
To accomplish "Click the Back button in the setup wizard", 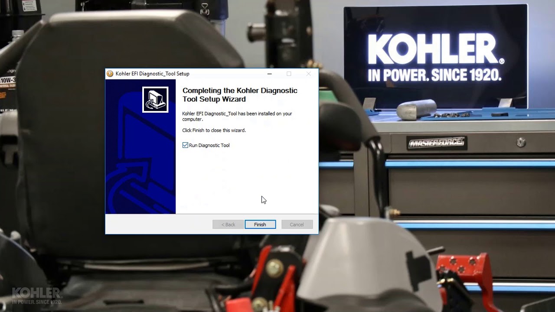I will click(228, 224).
